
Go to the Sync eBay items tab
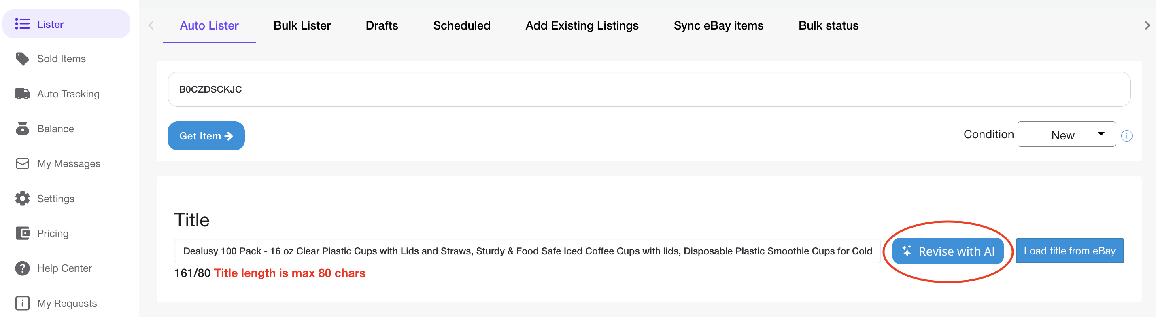click(x=718, y=25)
